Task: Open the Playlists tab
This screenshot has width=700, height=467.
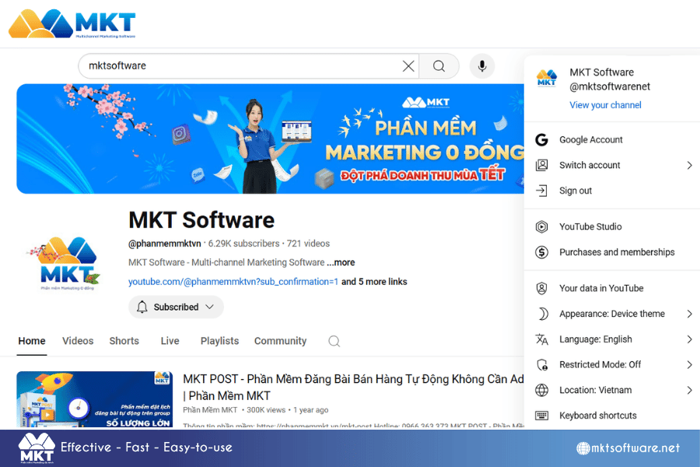Action: click(219, 341)
